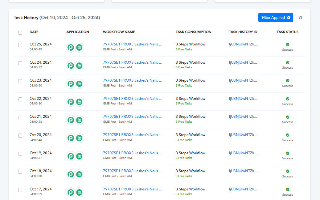Viewport: 320px width, 200px height.
Task: Click the WORKFLOW NAME column header
Action: [119, 32]
